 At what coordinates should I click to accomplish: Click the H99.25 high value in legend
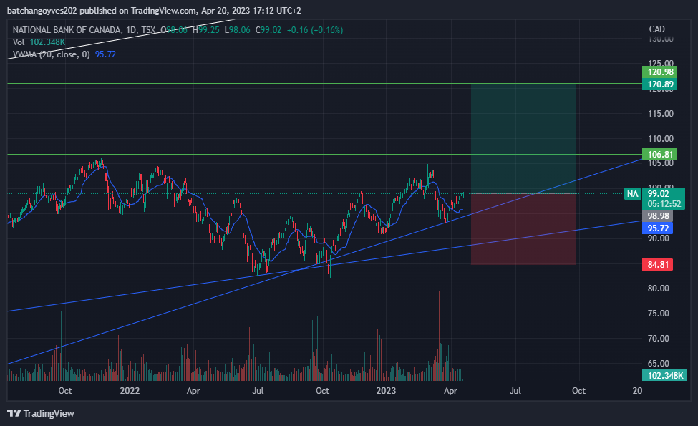tap(205, 30)
